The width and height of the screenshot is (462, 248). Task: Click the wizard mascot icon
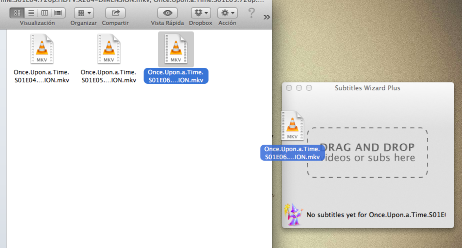coord(293,214)
